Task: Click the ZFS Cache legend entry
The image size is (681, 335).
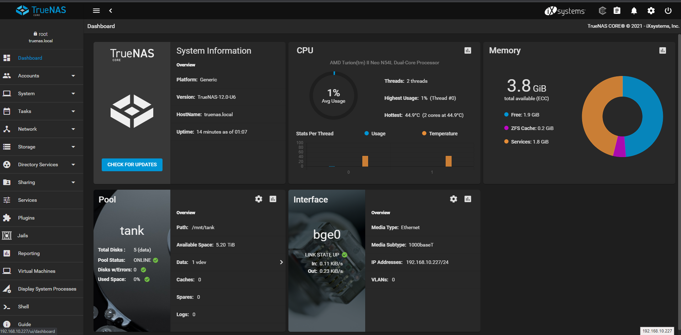Action: (x=529, y=128)
